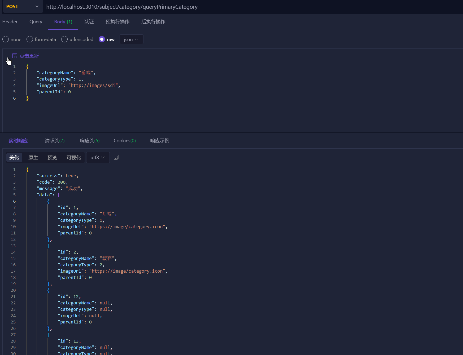The image size is (463, 355).
Task: Select the 实时响应 tab
Action: 18,141
